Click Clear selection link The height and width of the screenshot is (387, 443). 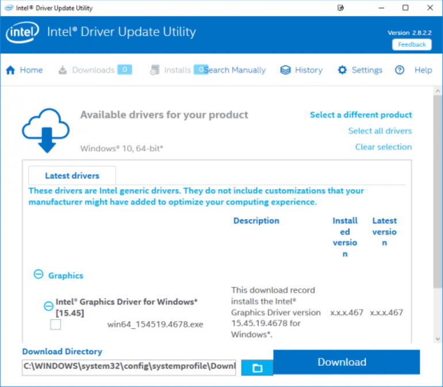[383, 147]
